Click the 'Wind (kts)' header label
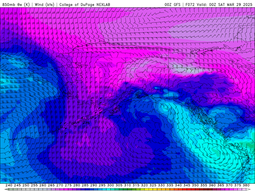 click(x=44, y=4)
